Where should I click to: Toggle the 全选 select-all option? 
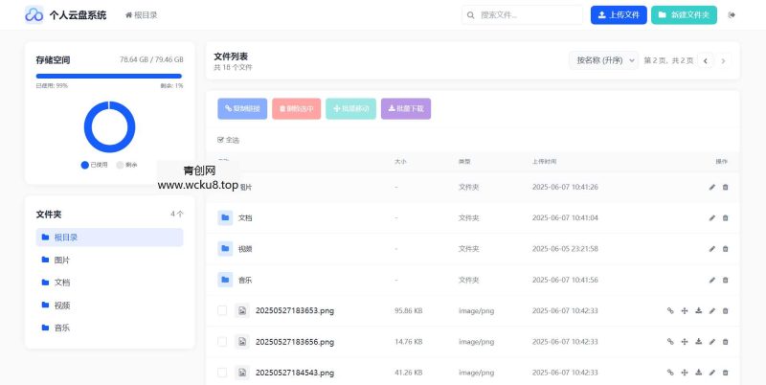(x=229, y=140)
